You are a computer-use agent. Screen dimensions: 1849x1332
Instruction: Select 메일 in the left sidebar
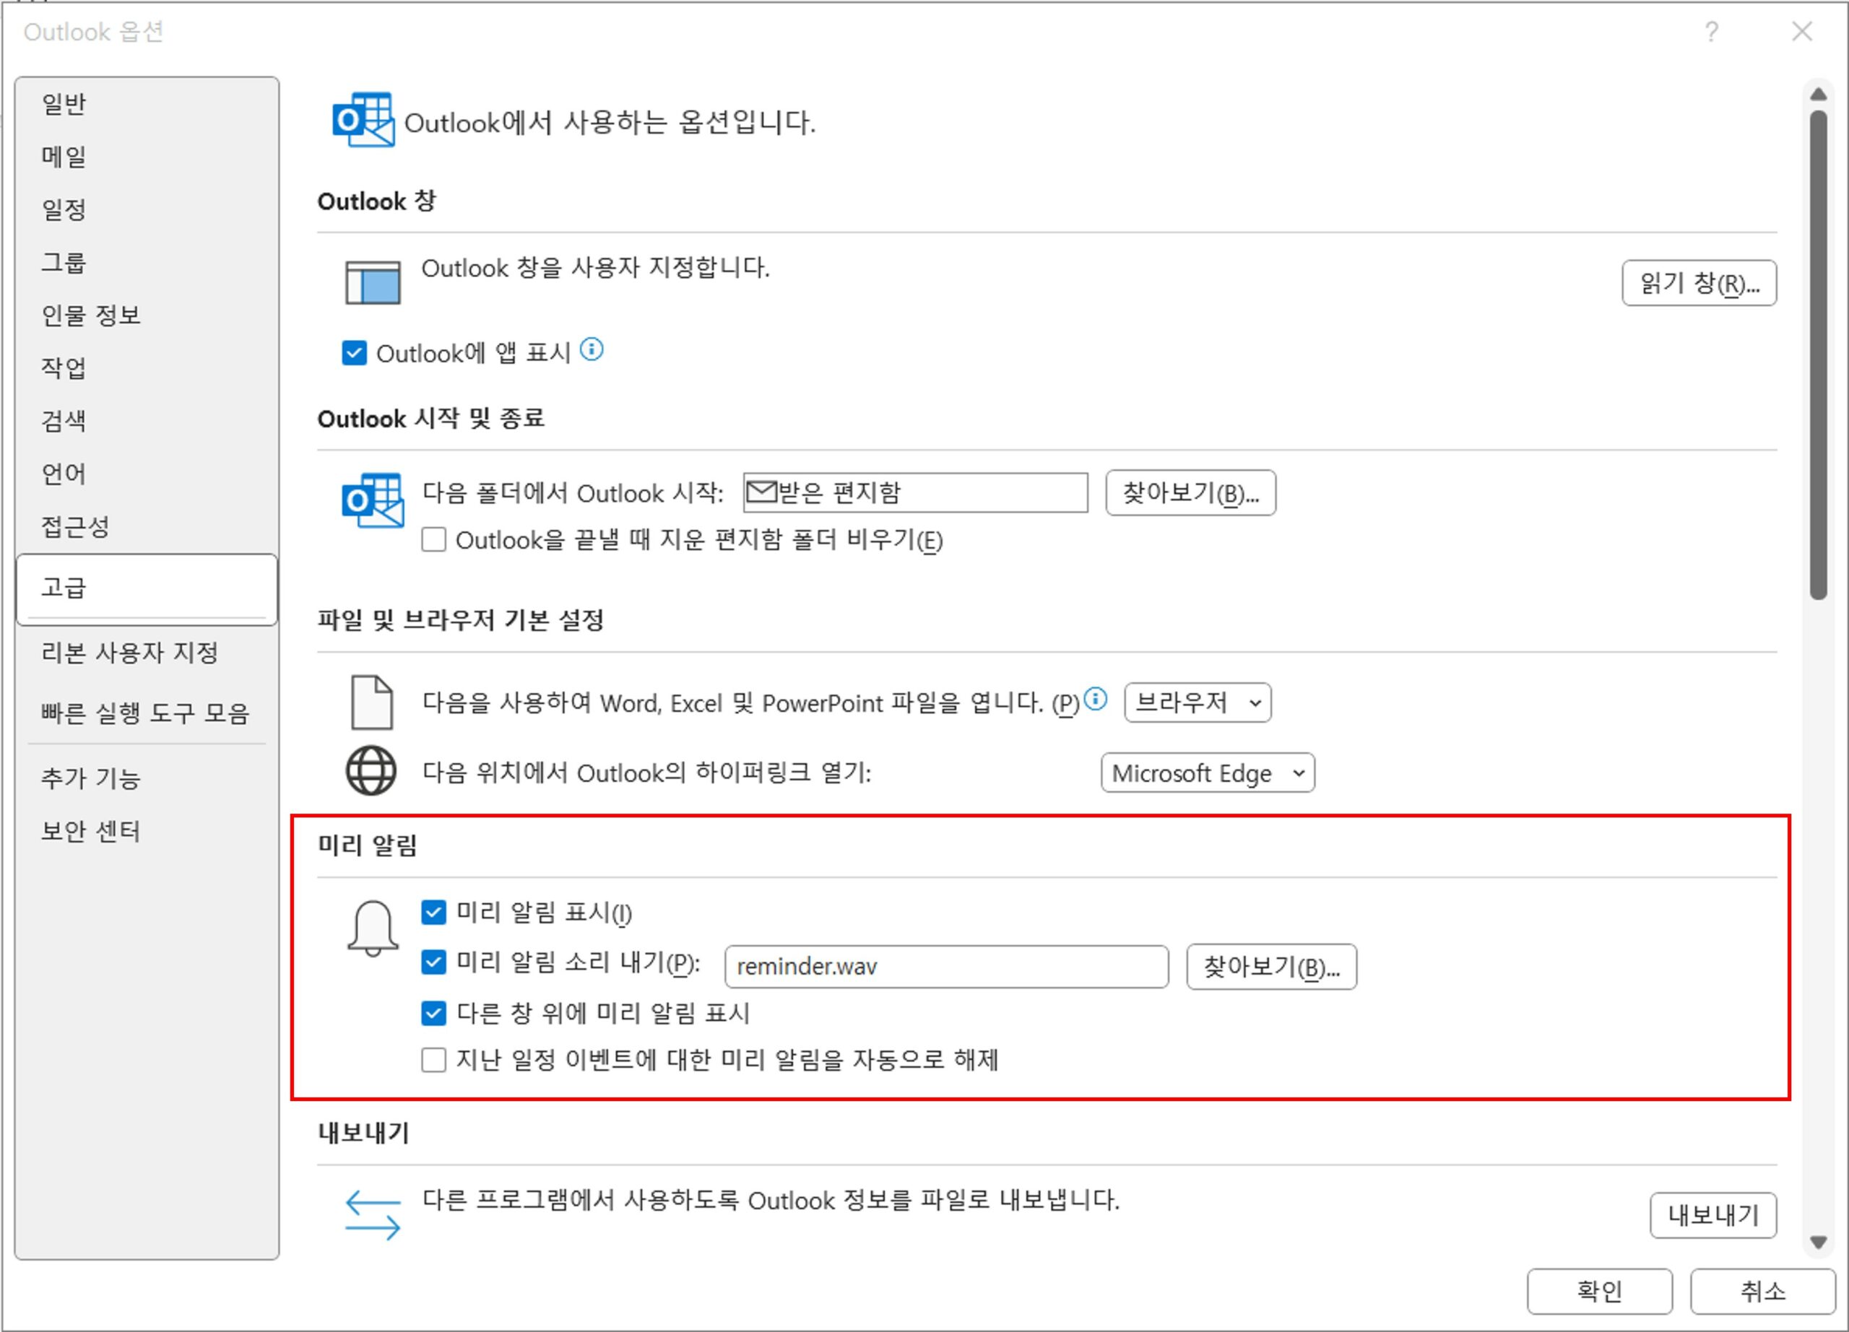(x=64, y=157)
